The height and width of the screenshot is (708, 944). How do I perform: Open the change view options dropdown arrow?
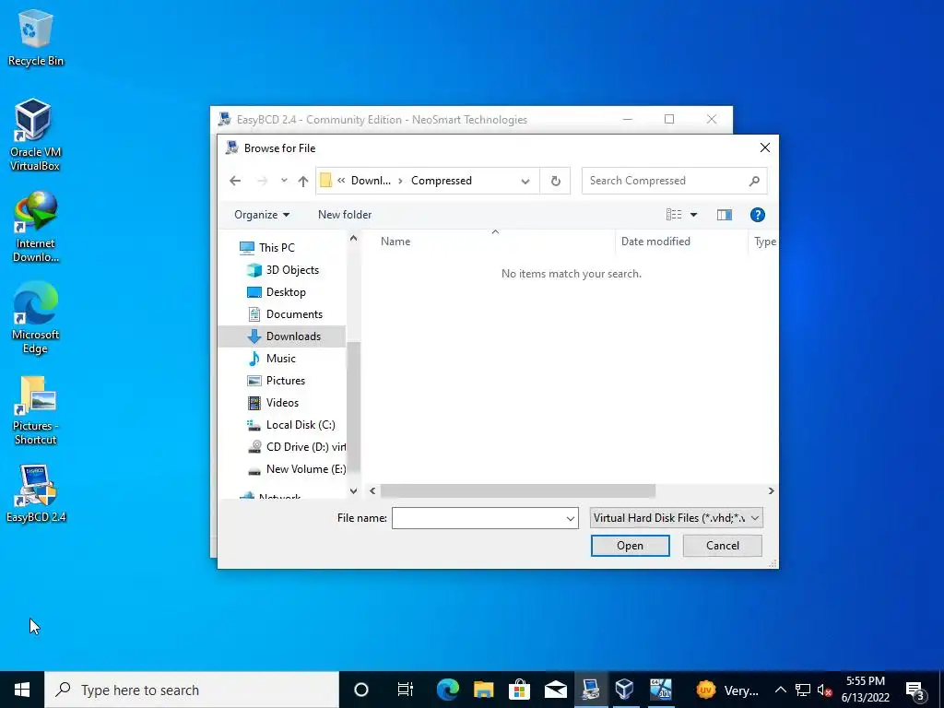point(693,215)
